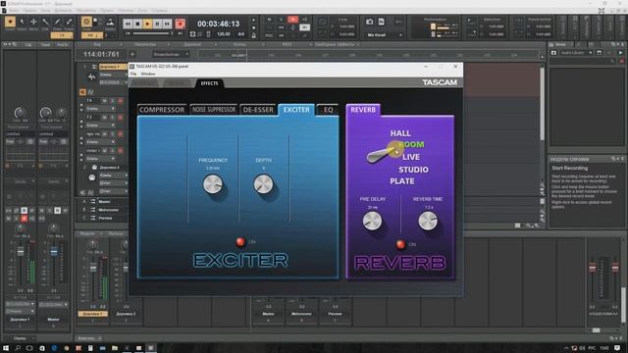Click the add track plus button

pos(132,54)
